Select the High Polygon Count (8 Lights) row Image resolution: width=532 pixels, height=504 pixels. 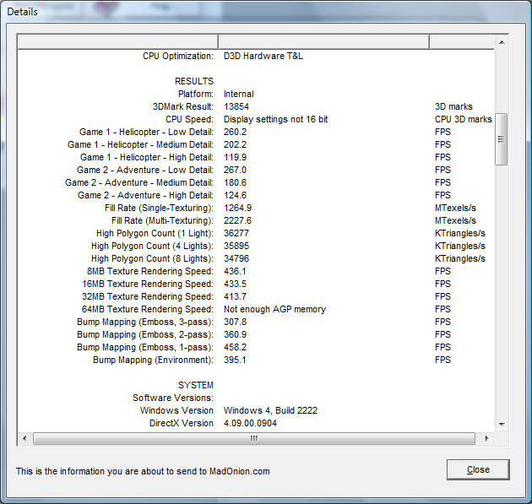(152, 259)
